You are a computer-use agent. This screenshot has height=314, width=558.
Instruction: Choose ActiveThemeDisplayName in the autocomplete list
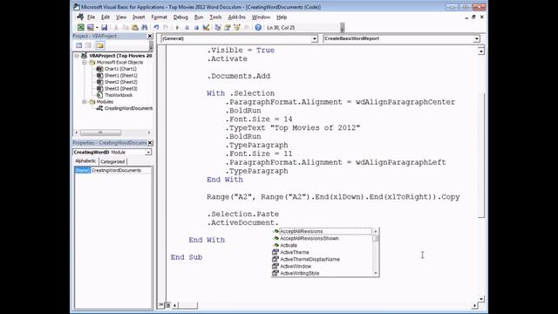[x=322, y=259]
